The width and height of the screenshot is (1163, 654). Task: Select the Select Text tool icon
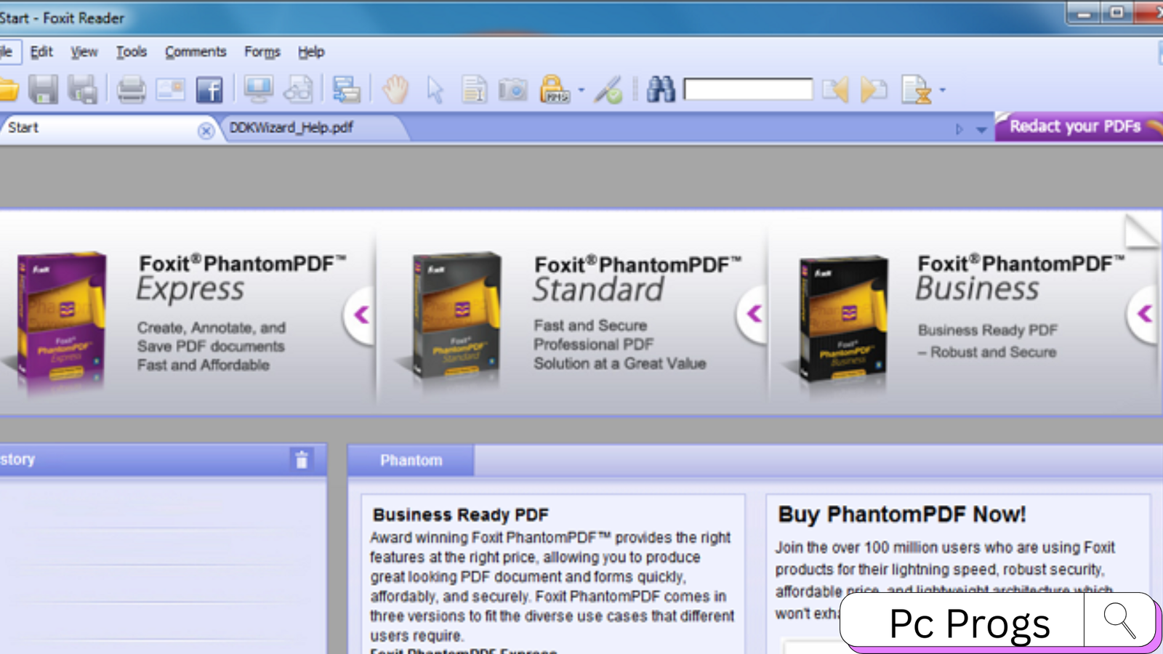474,89
